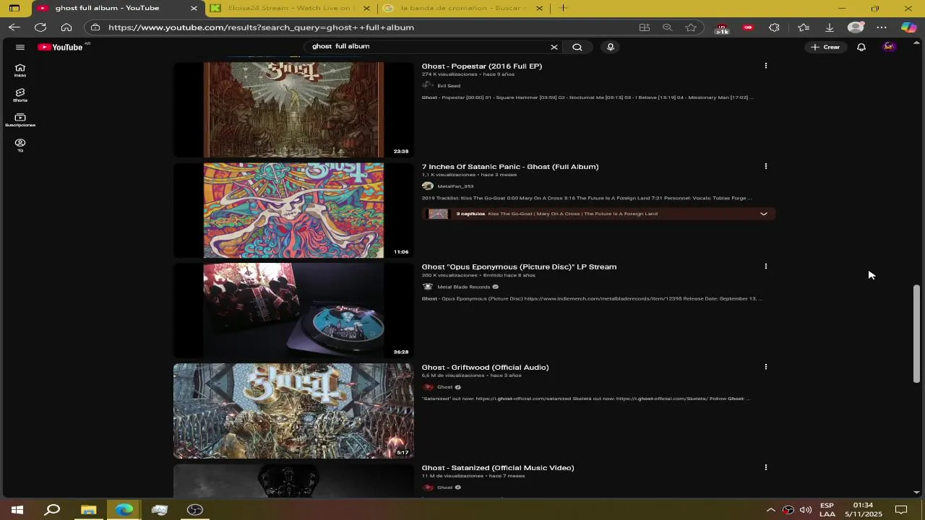Go to the YouTube logo home link
This screenshot has height=520, width=925.
[61, 47]
